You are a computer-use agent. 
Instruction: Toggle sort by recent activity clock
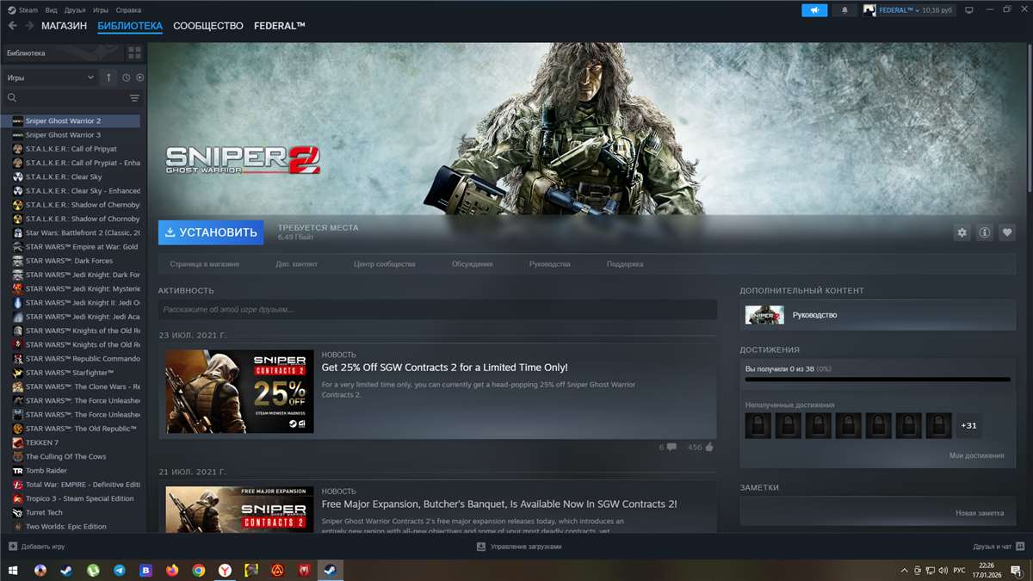pos(126,77)
